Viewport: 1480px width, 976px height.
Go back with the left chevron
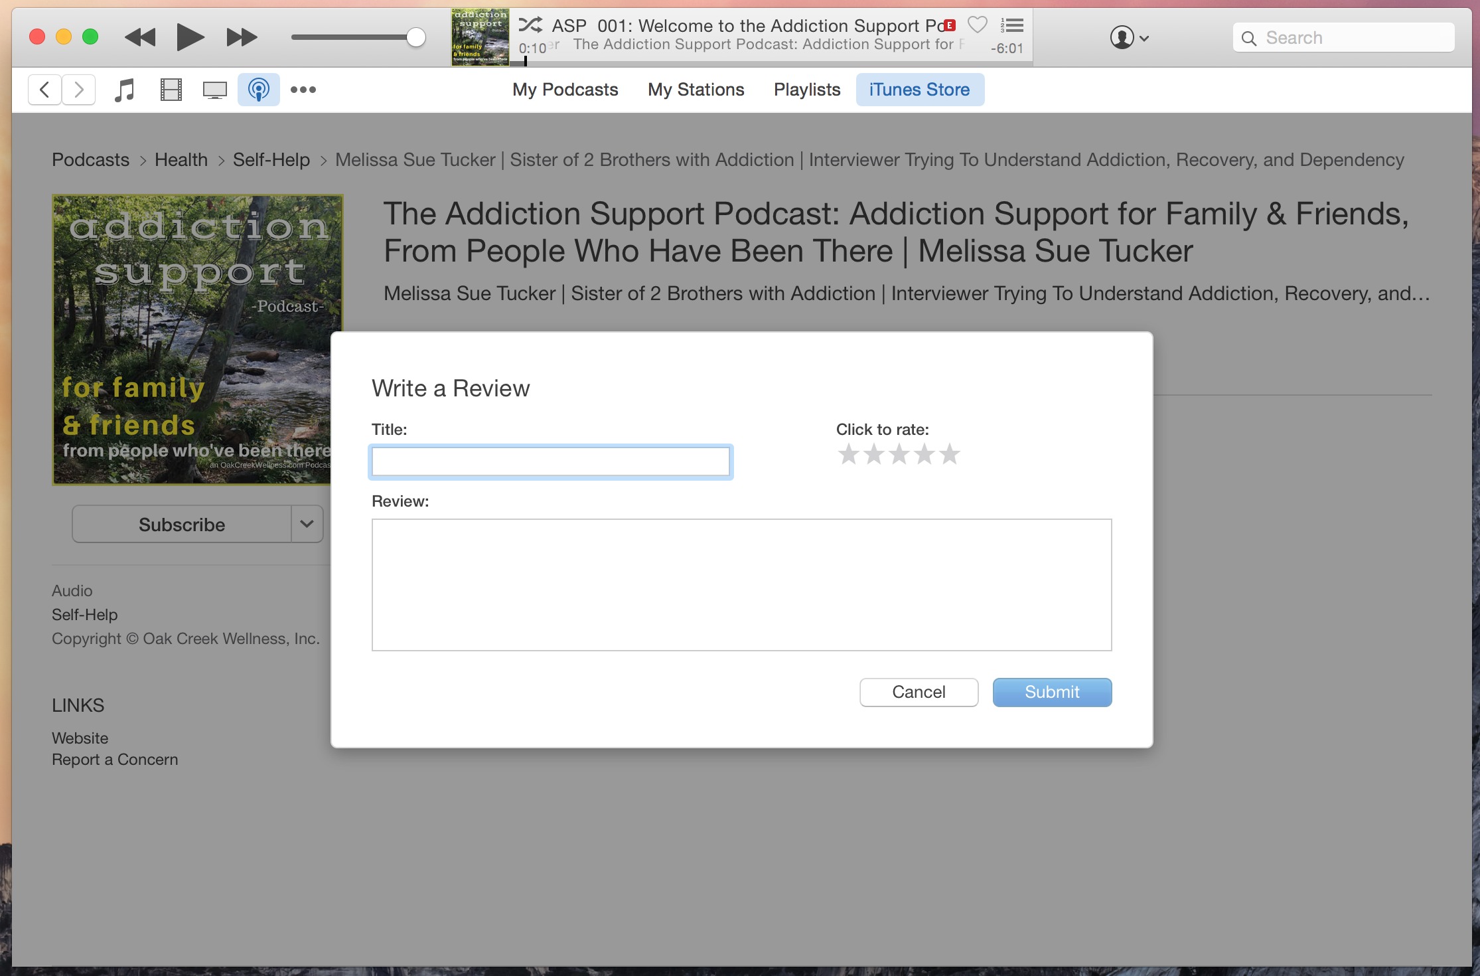44,90
